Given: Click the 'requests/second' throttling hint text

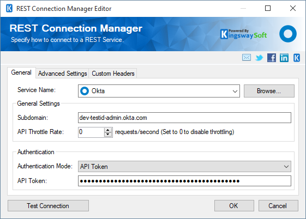Looking at the screenshot, I should tap(175, 132).
